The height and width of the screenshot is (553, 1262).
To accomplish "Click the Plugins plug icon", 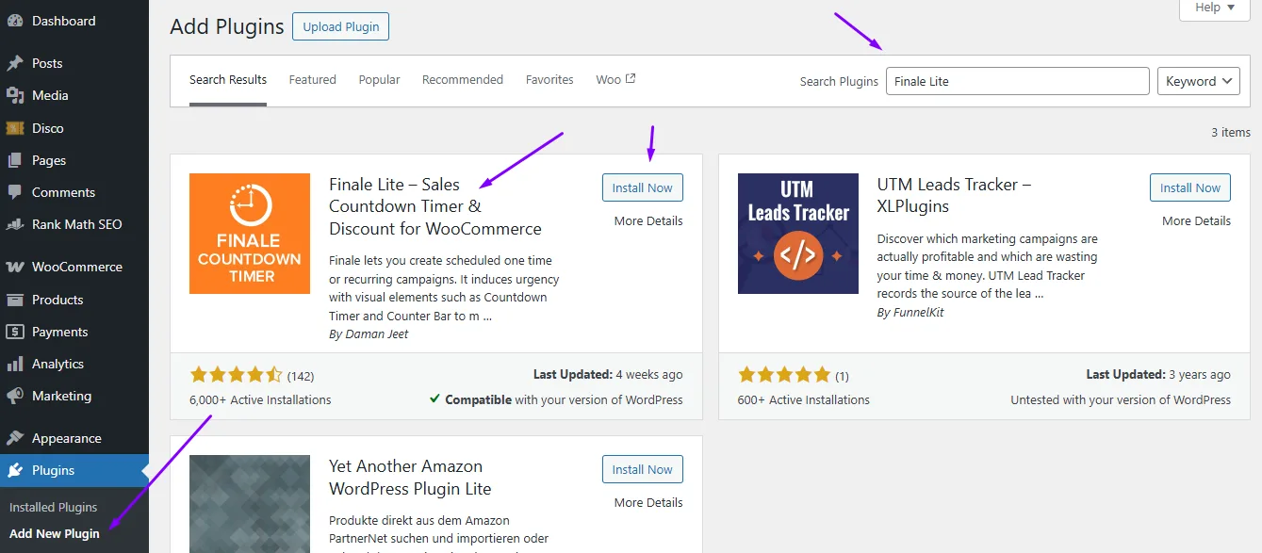I will click(15, 470).
